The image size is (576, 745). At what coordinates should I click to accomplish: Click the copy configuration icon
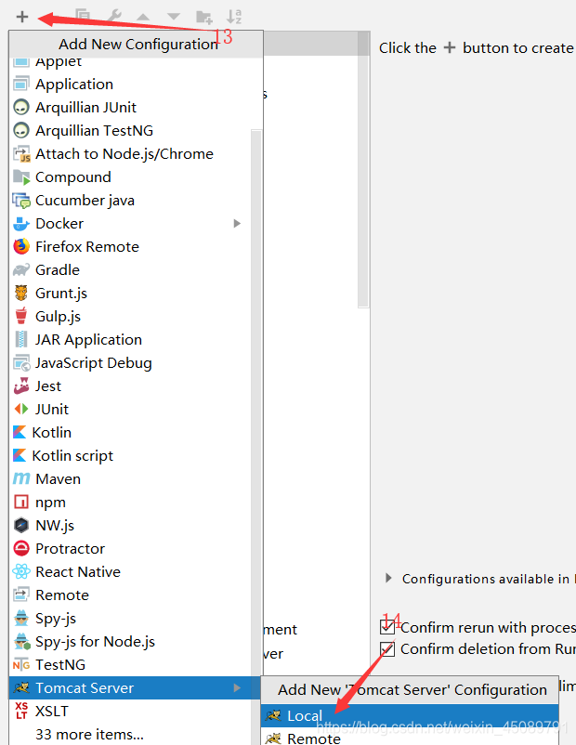click(x=83, y=17)
